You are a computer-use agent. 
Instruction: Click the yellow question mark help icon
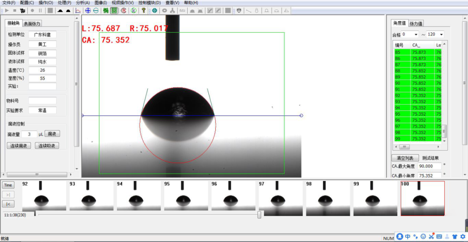point(143,10)
